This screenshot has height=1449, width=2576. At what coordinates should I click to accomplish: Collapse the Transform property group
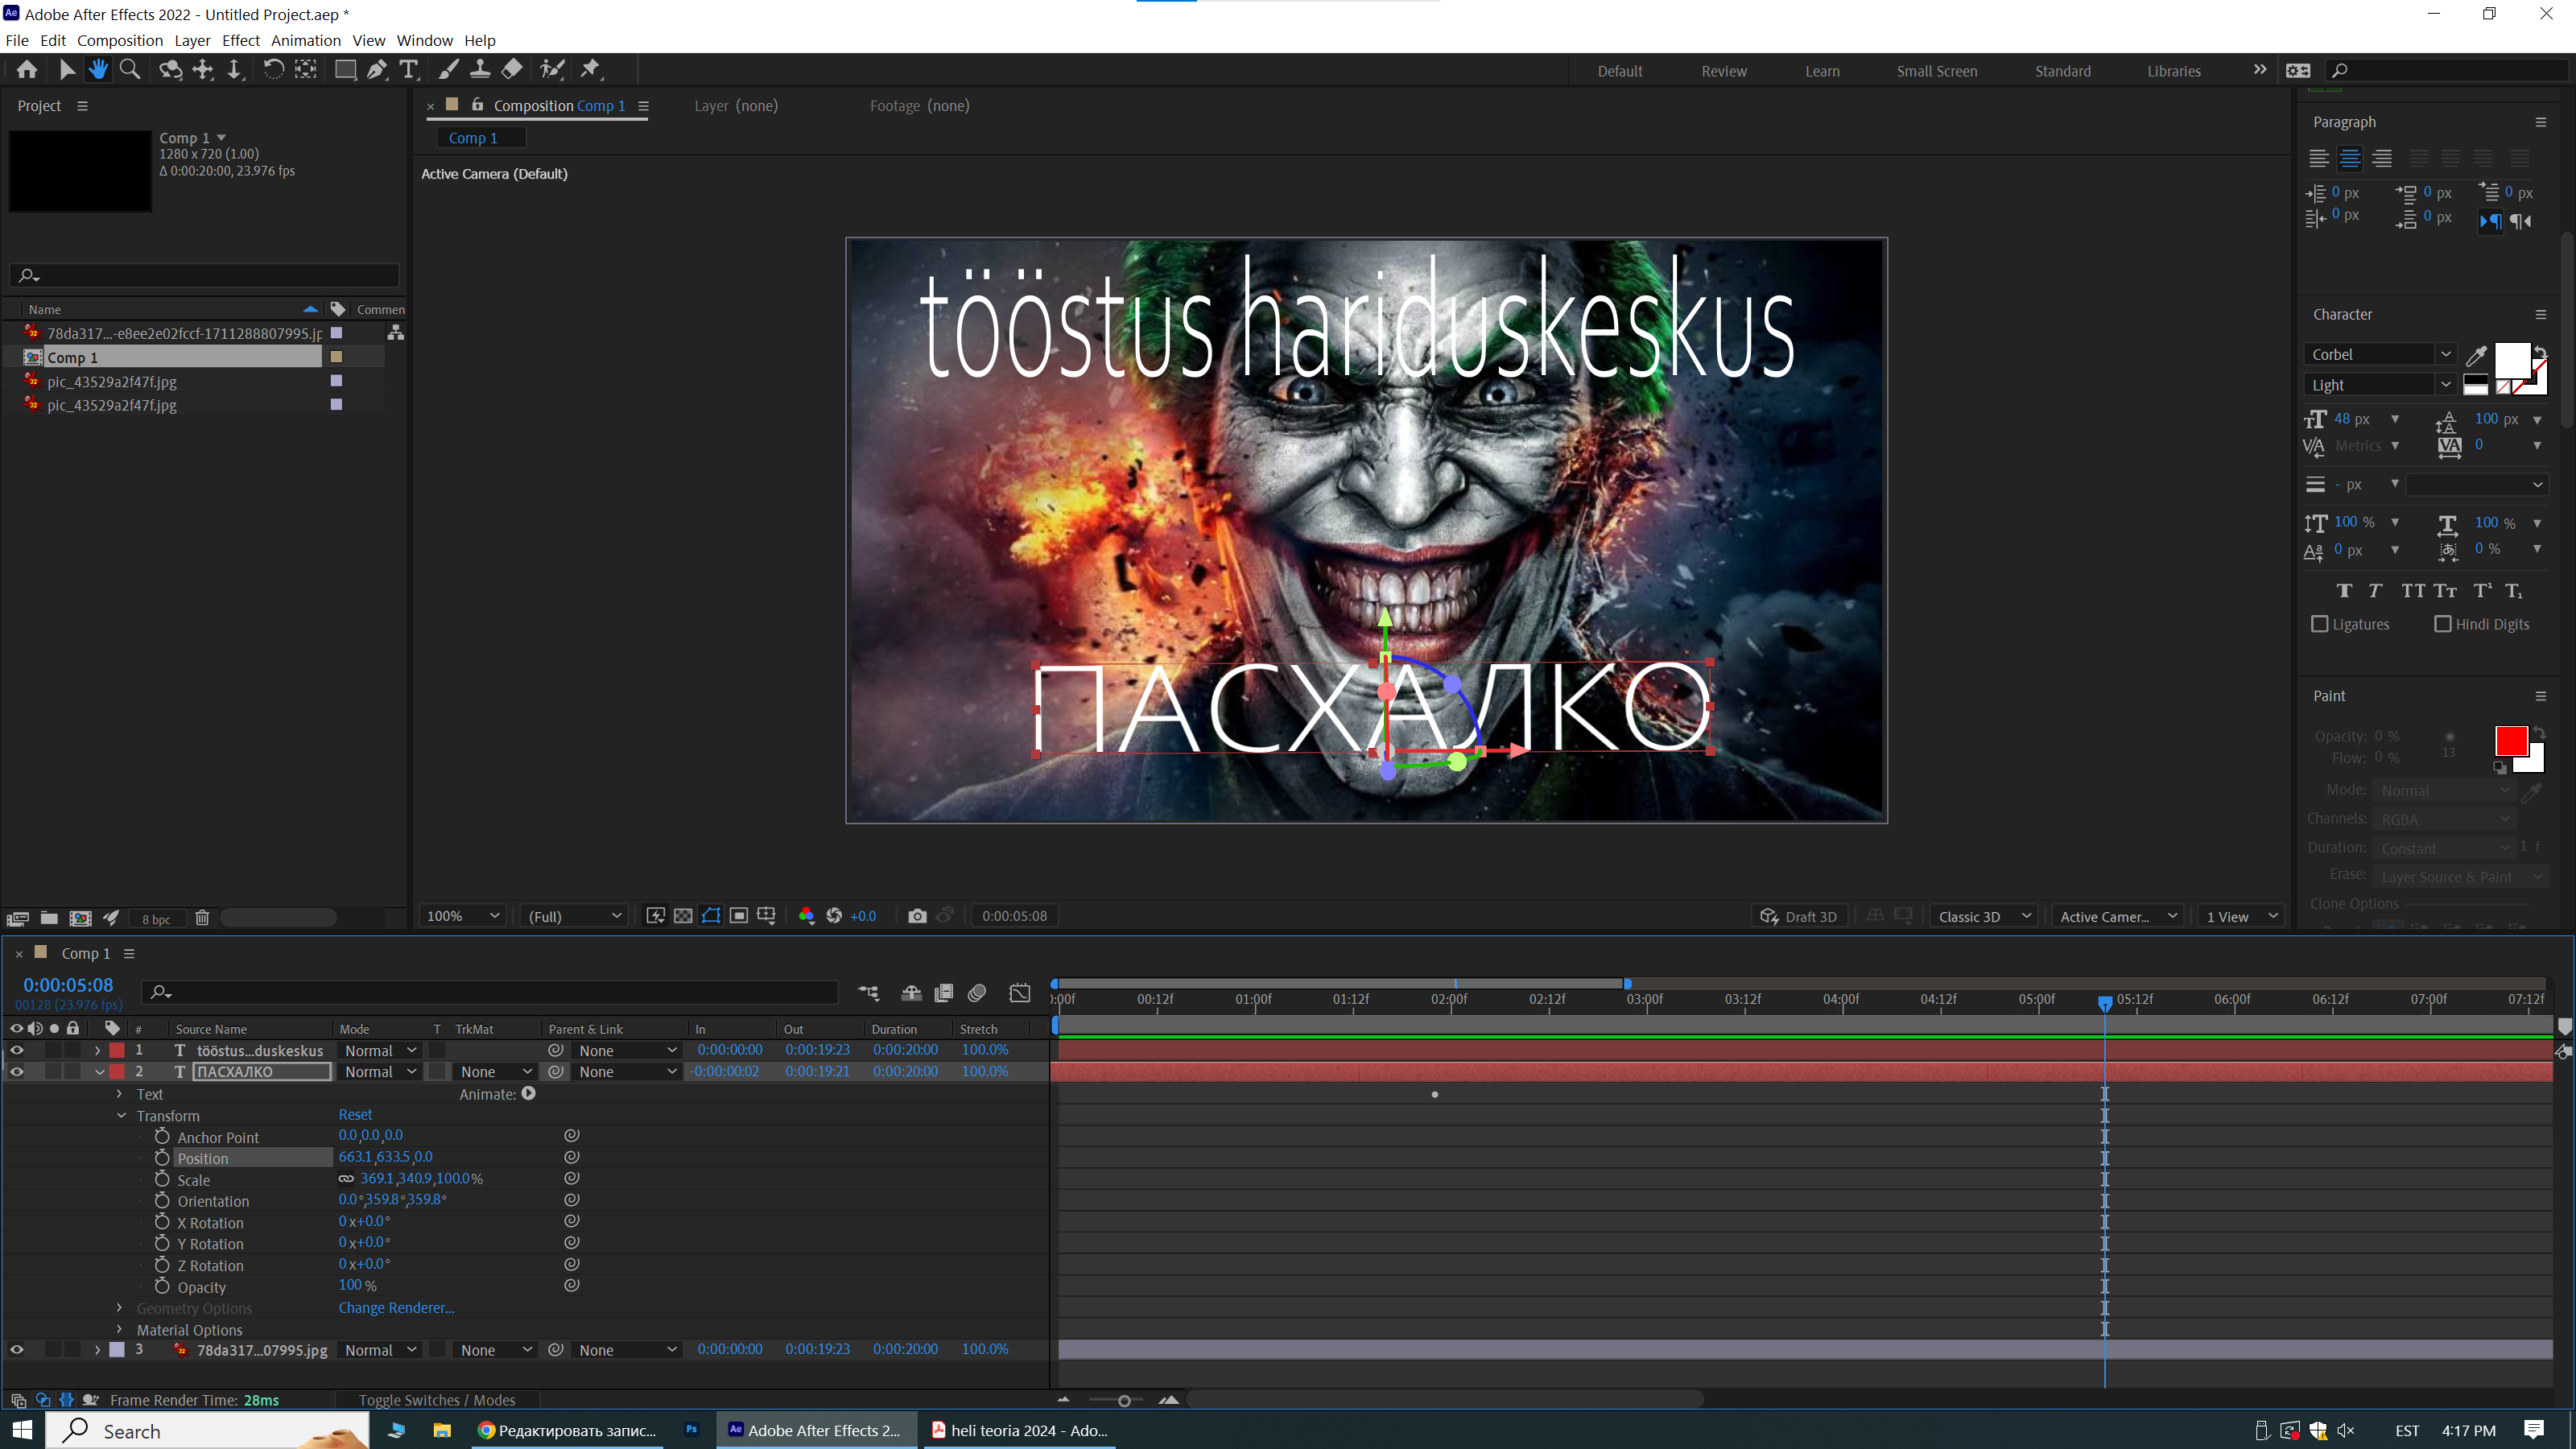121,1116
